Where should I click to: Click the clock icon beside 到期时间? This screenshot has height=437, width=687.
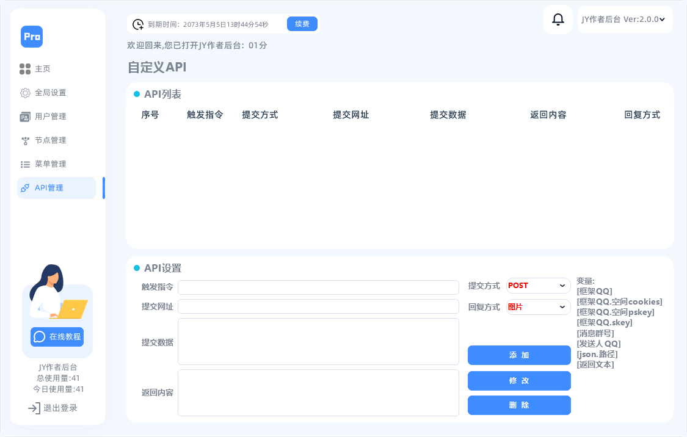tap(138, 23)
